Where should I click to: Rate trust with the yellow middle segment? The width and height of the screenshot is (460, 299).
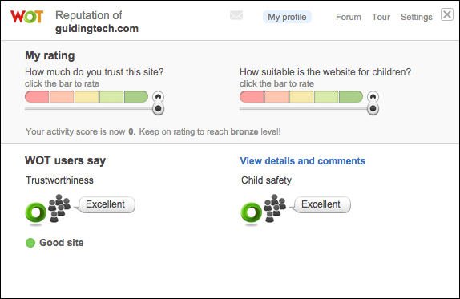[x=87, y=97]
